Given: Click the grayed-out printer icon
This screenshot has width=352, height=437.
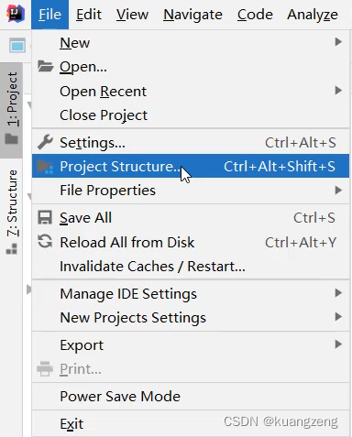Looking at the screenshot, I should click(45, 369).
